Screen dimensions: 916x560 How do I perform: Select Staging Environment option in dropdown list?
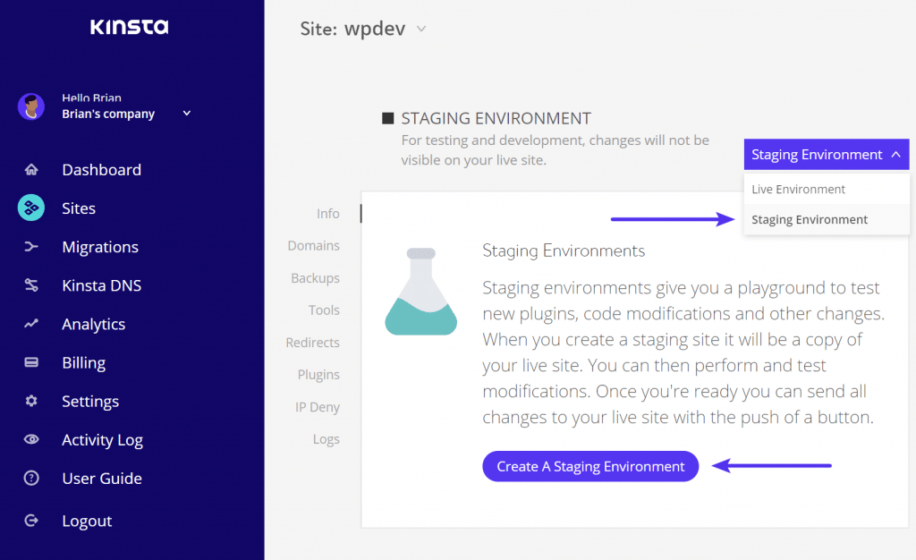pyautogui.click(x=826, y=219)
